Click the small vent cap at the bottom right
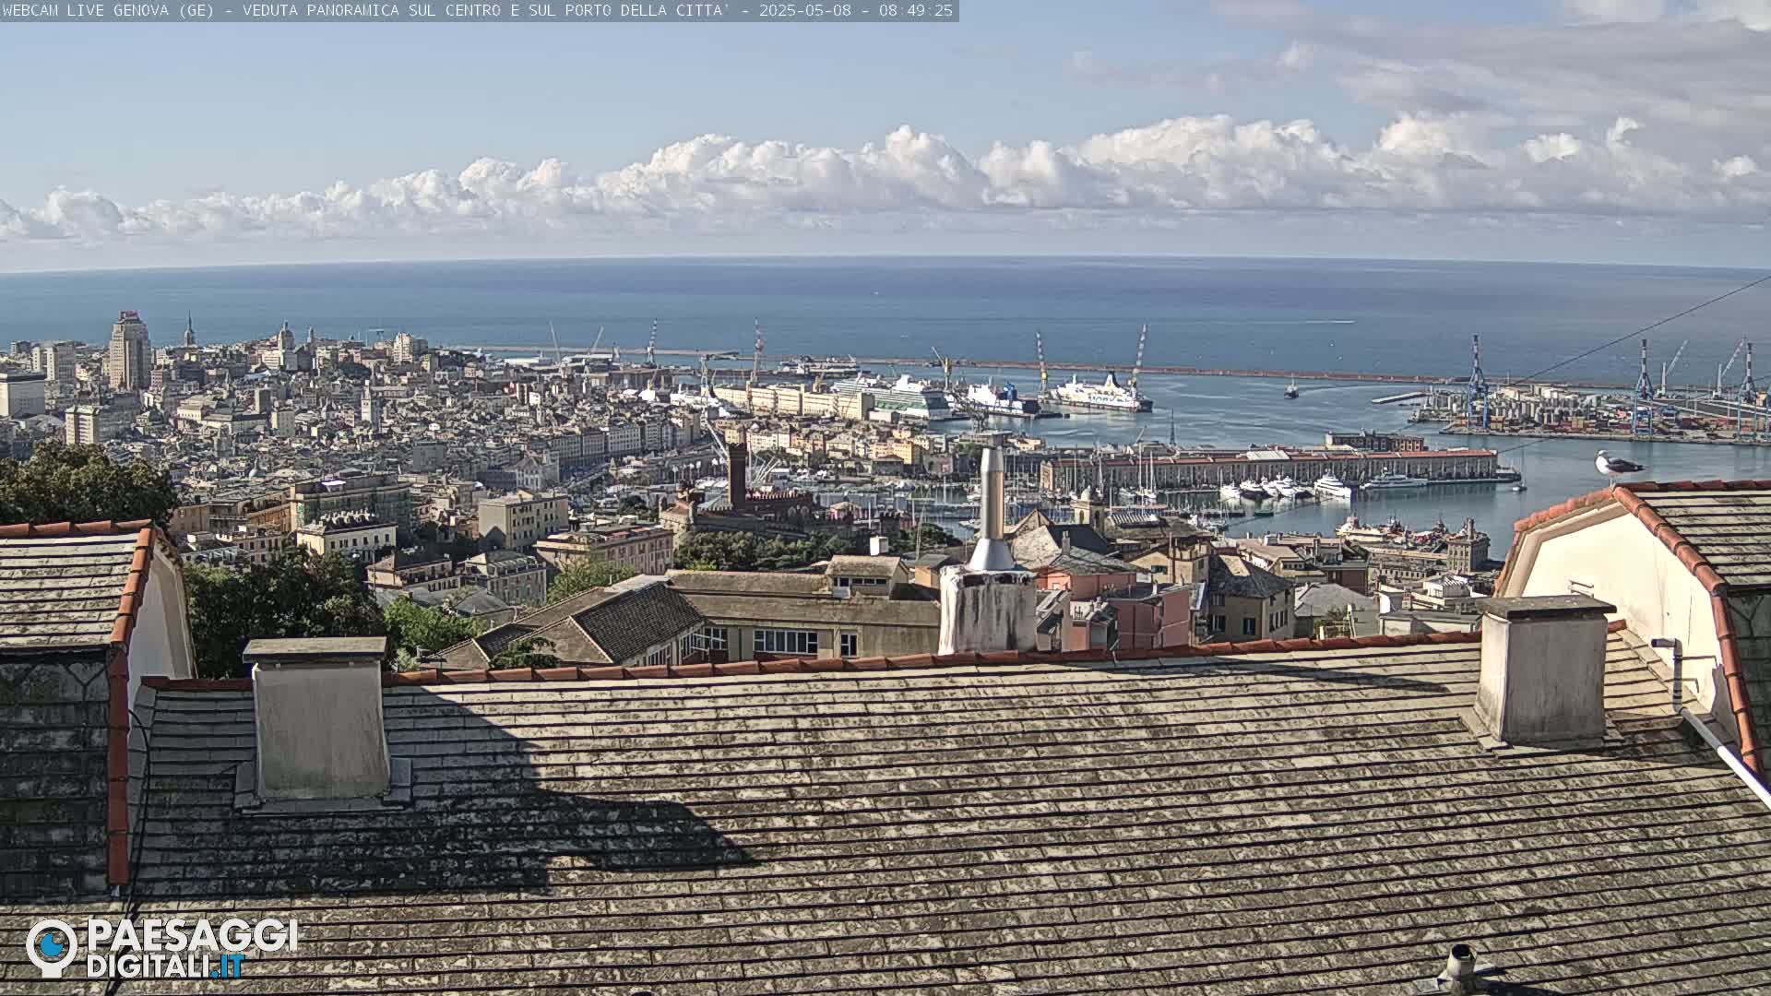This screenshot has width=1771, height=996. 1460,965
